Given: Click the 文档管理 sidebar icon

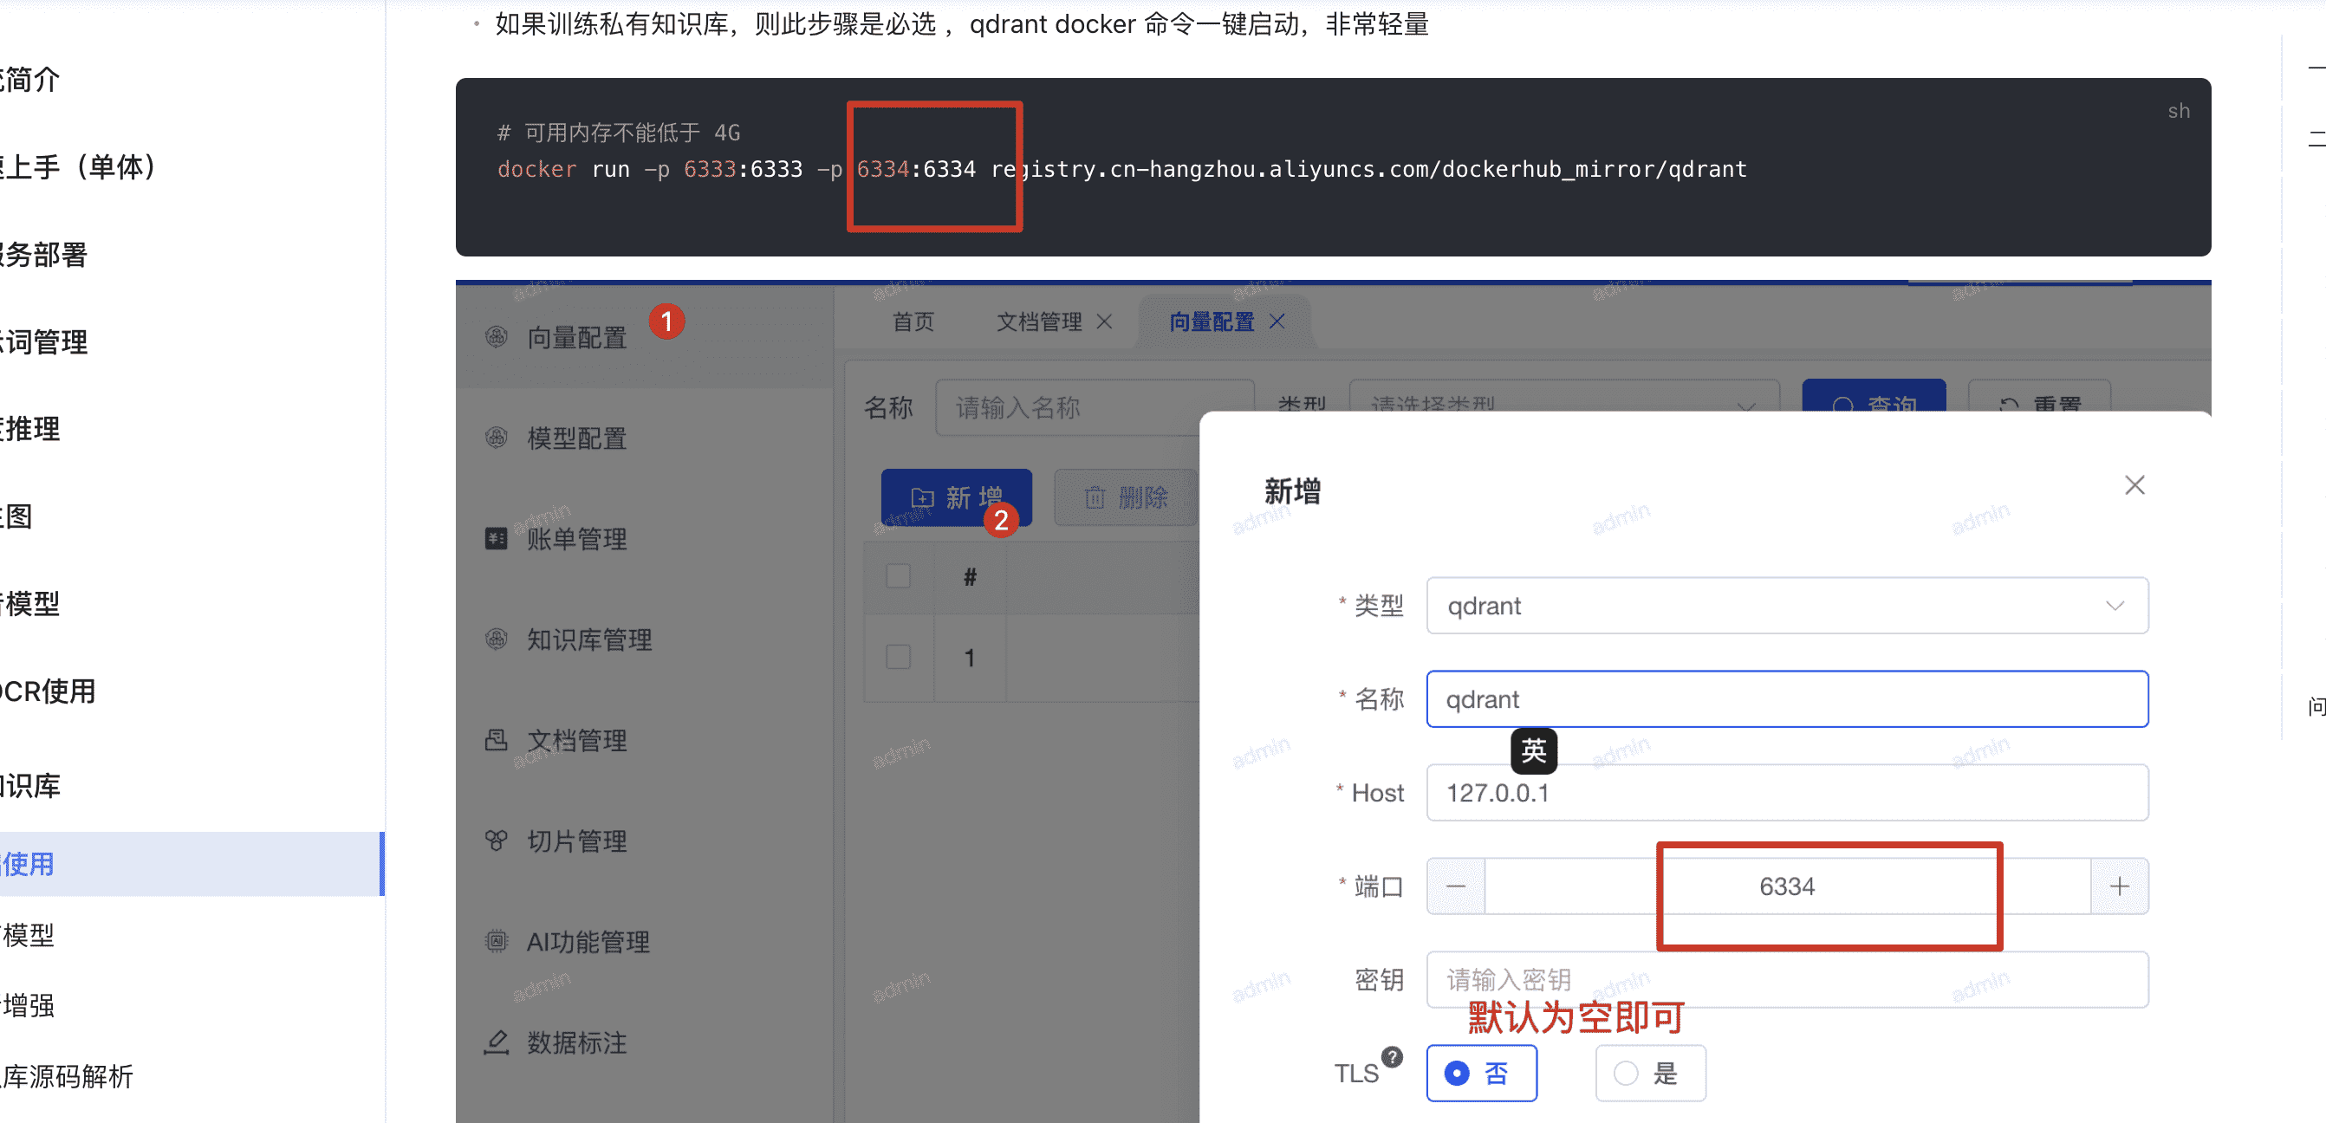Looking at the screenshot, I should [x=497, y=740].
